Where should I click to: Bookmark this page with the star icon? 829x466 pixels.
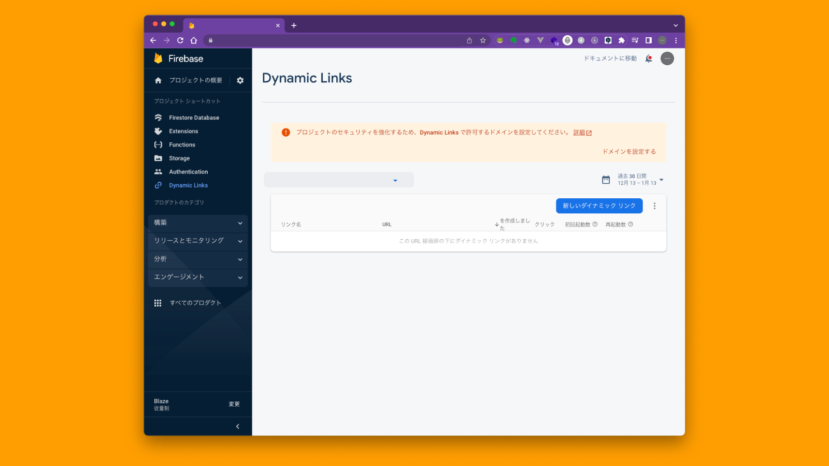483,40
